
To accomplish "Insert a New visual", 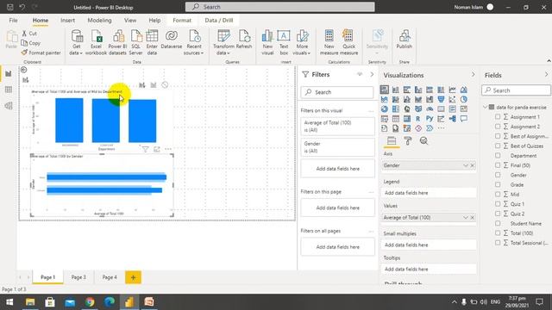I will tap(267, 42).
